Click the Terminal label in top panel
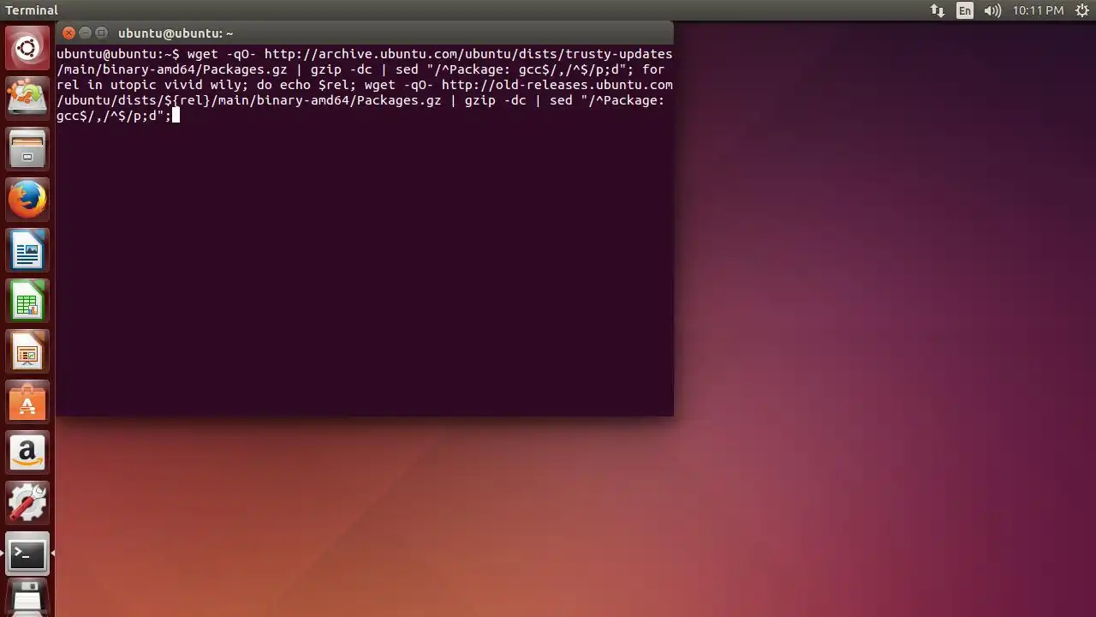The width and height of the screenshot is (1096, 617). coord(32,10)
